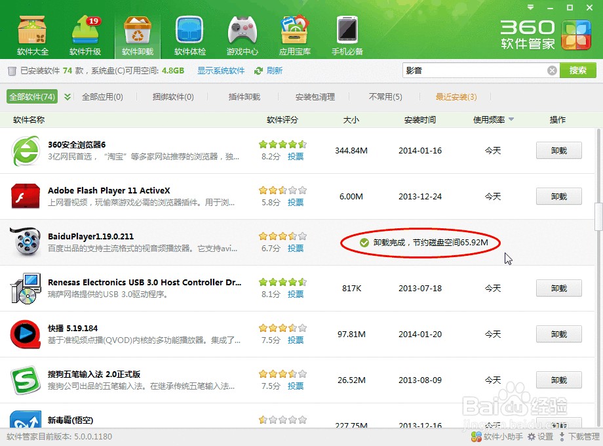Uninstall 360安全浏览器6 with its 卸载 button

(x=559, y=150)
